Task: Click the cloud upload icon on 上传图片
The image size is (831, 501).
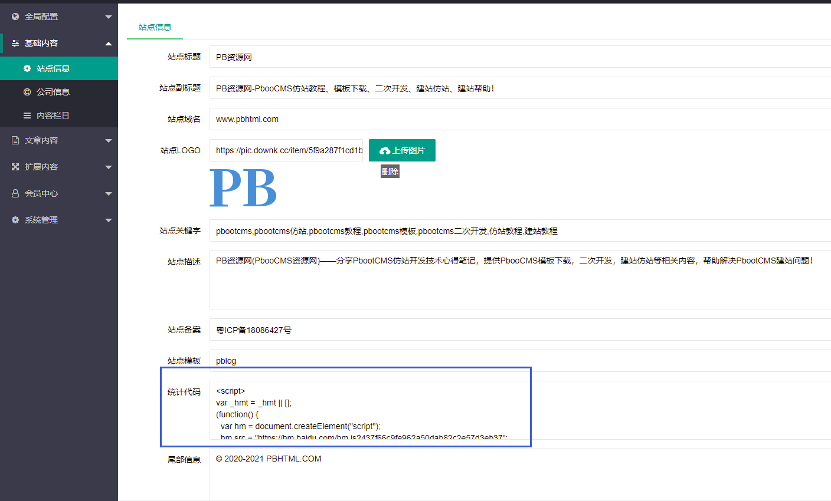Action: click(385, 151)
